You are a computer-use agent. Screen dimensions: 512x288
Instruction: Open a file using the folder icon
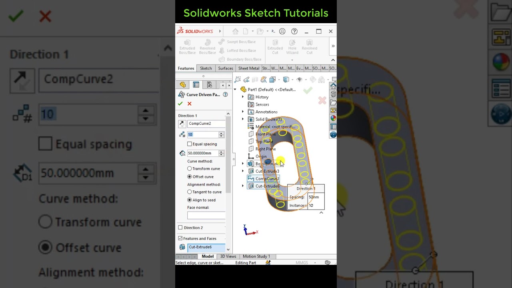point(260,31)
